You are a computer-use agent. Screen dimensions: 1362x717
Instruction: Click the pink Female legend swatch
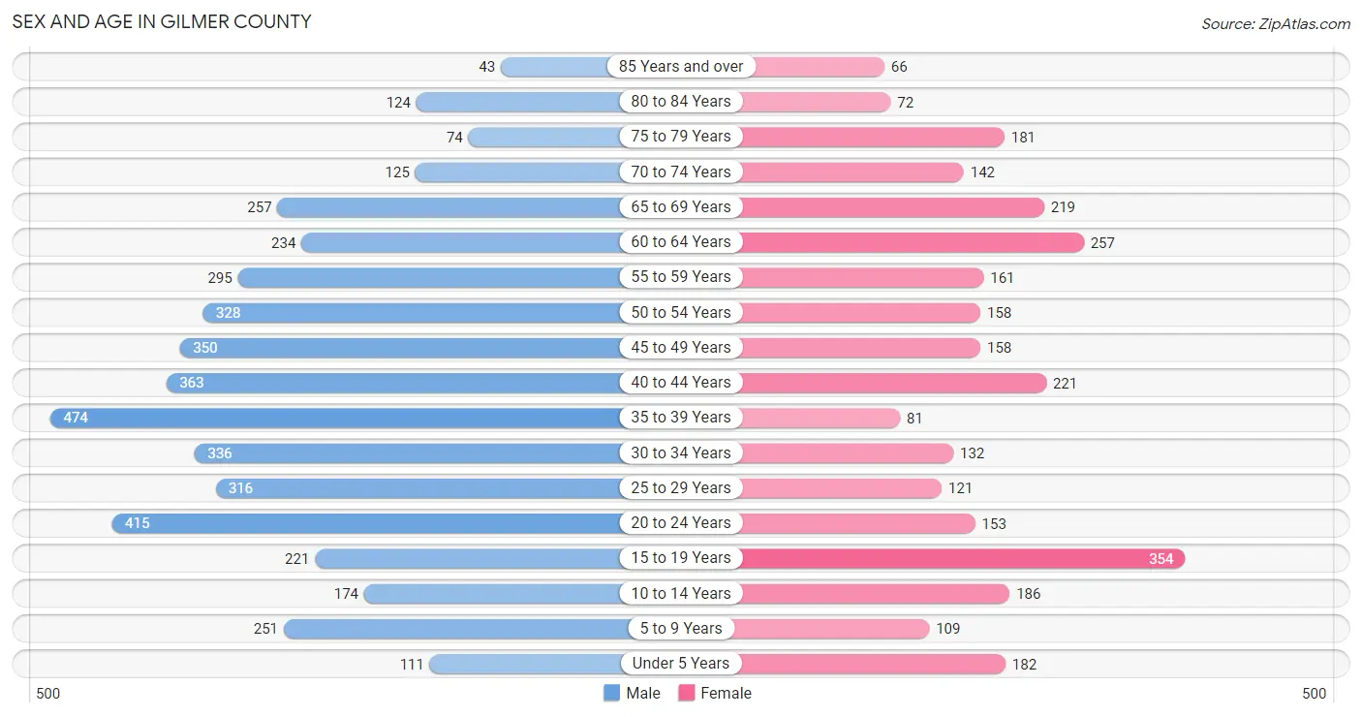(687, 693)
